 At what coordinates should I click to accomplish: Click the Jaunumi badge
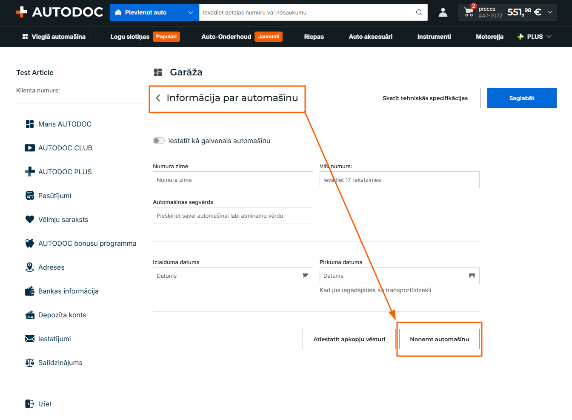269,37
